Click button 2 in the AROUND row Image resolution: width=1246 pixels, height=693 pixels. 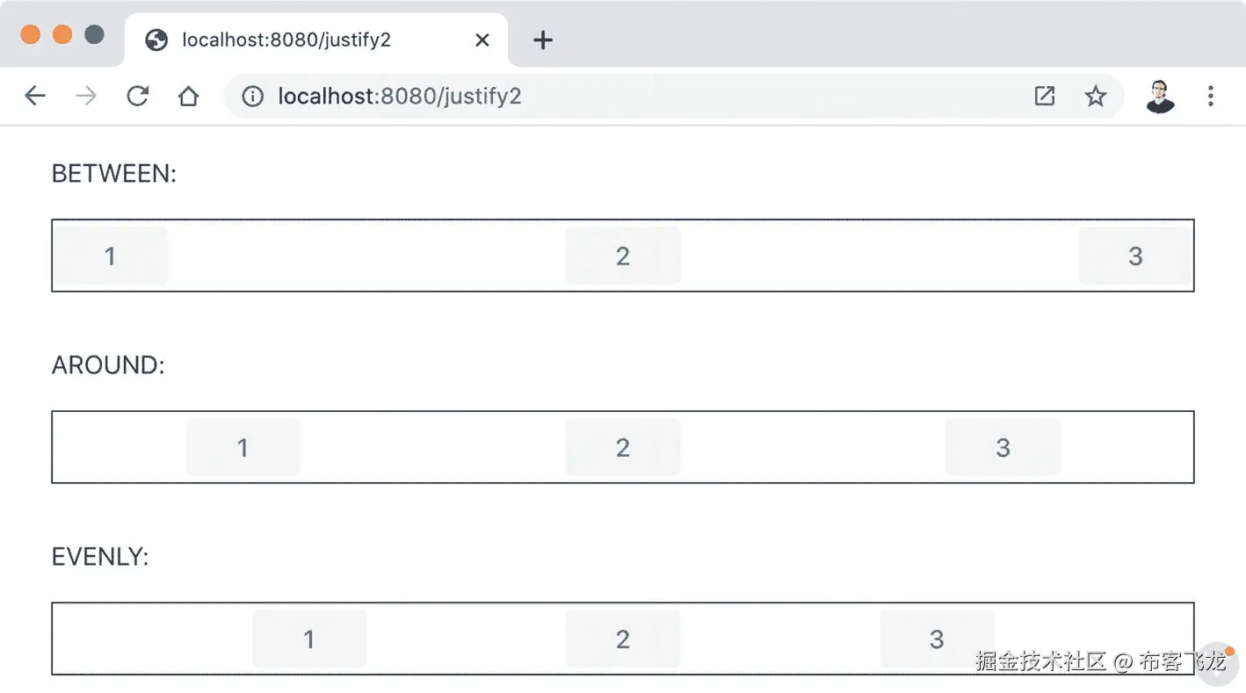coord(622,447)
